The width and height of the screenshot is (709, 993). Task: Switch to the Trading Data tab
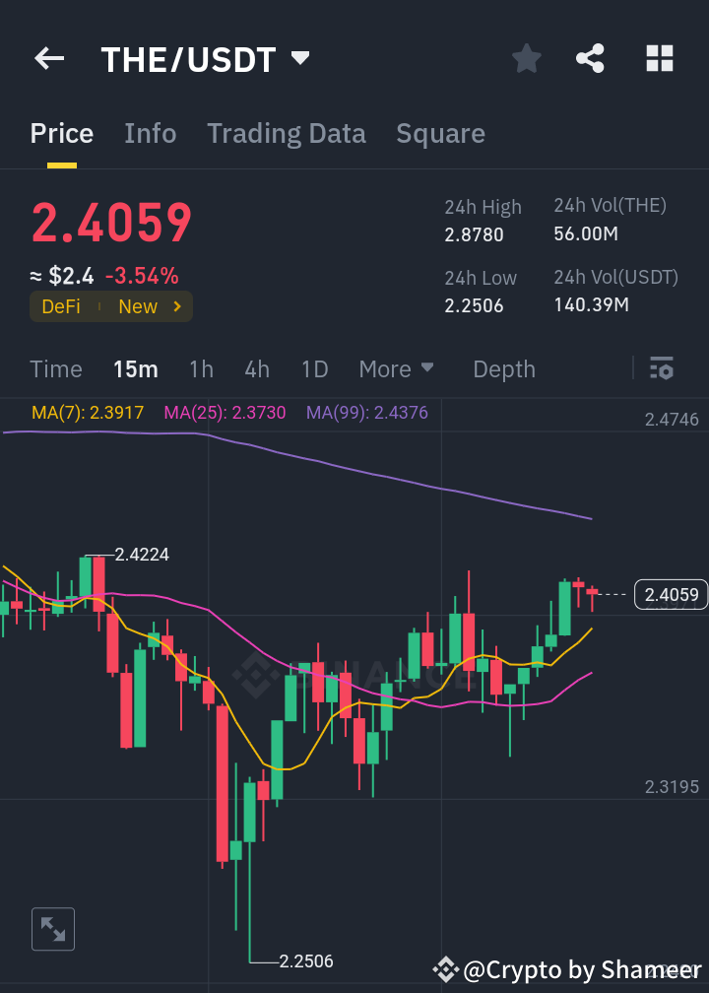click(287, 132)
